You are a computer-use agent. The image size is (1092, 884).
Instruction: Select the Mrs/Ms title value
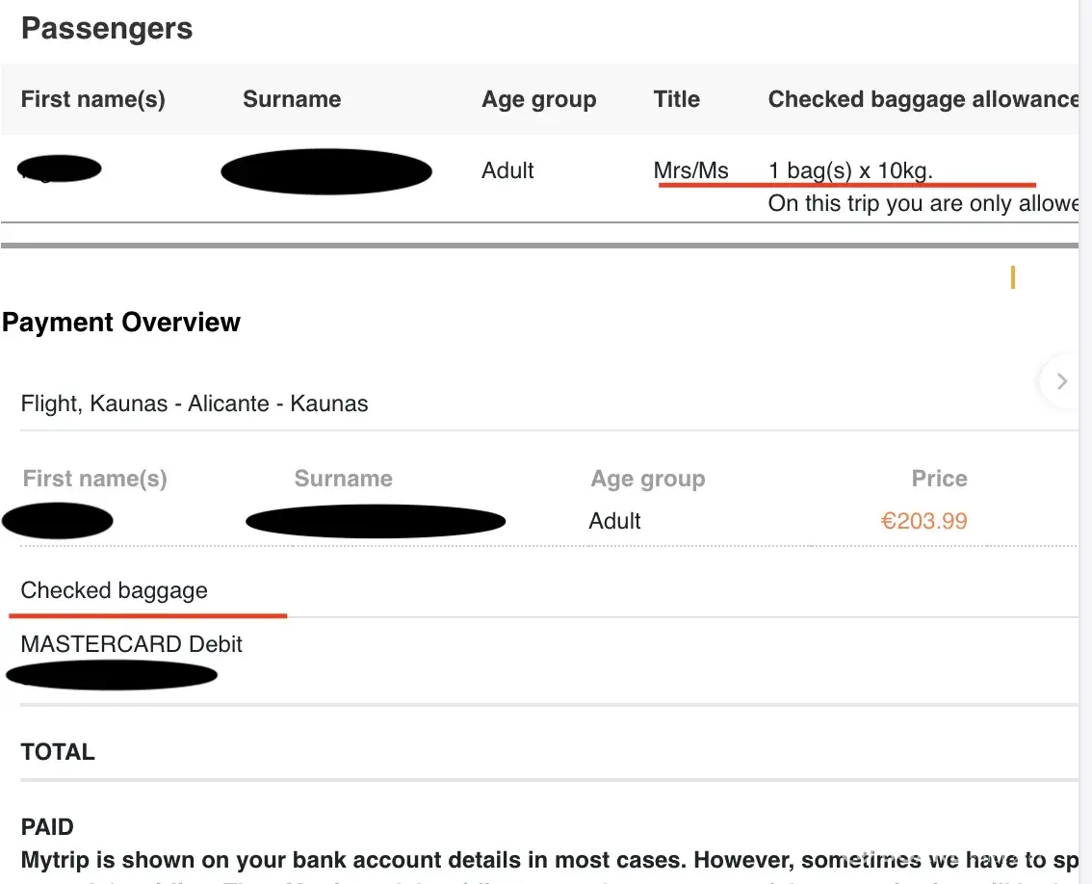(690, 170)
